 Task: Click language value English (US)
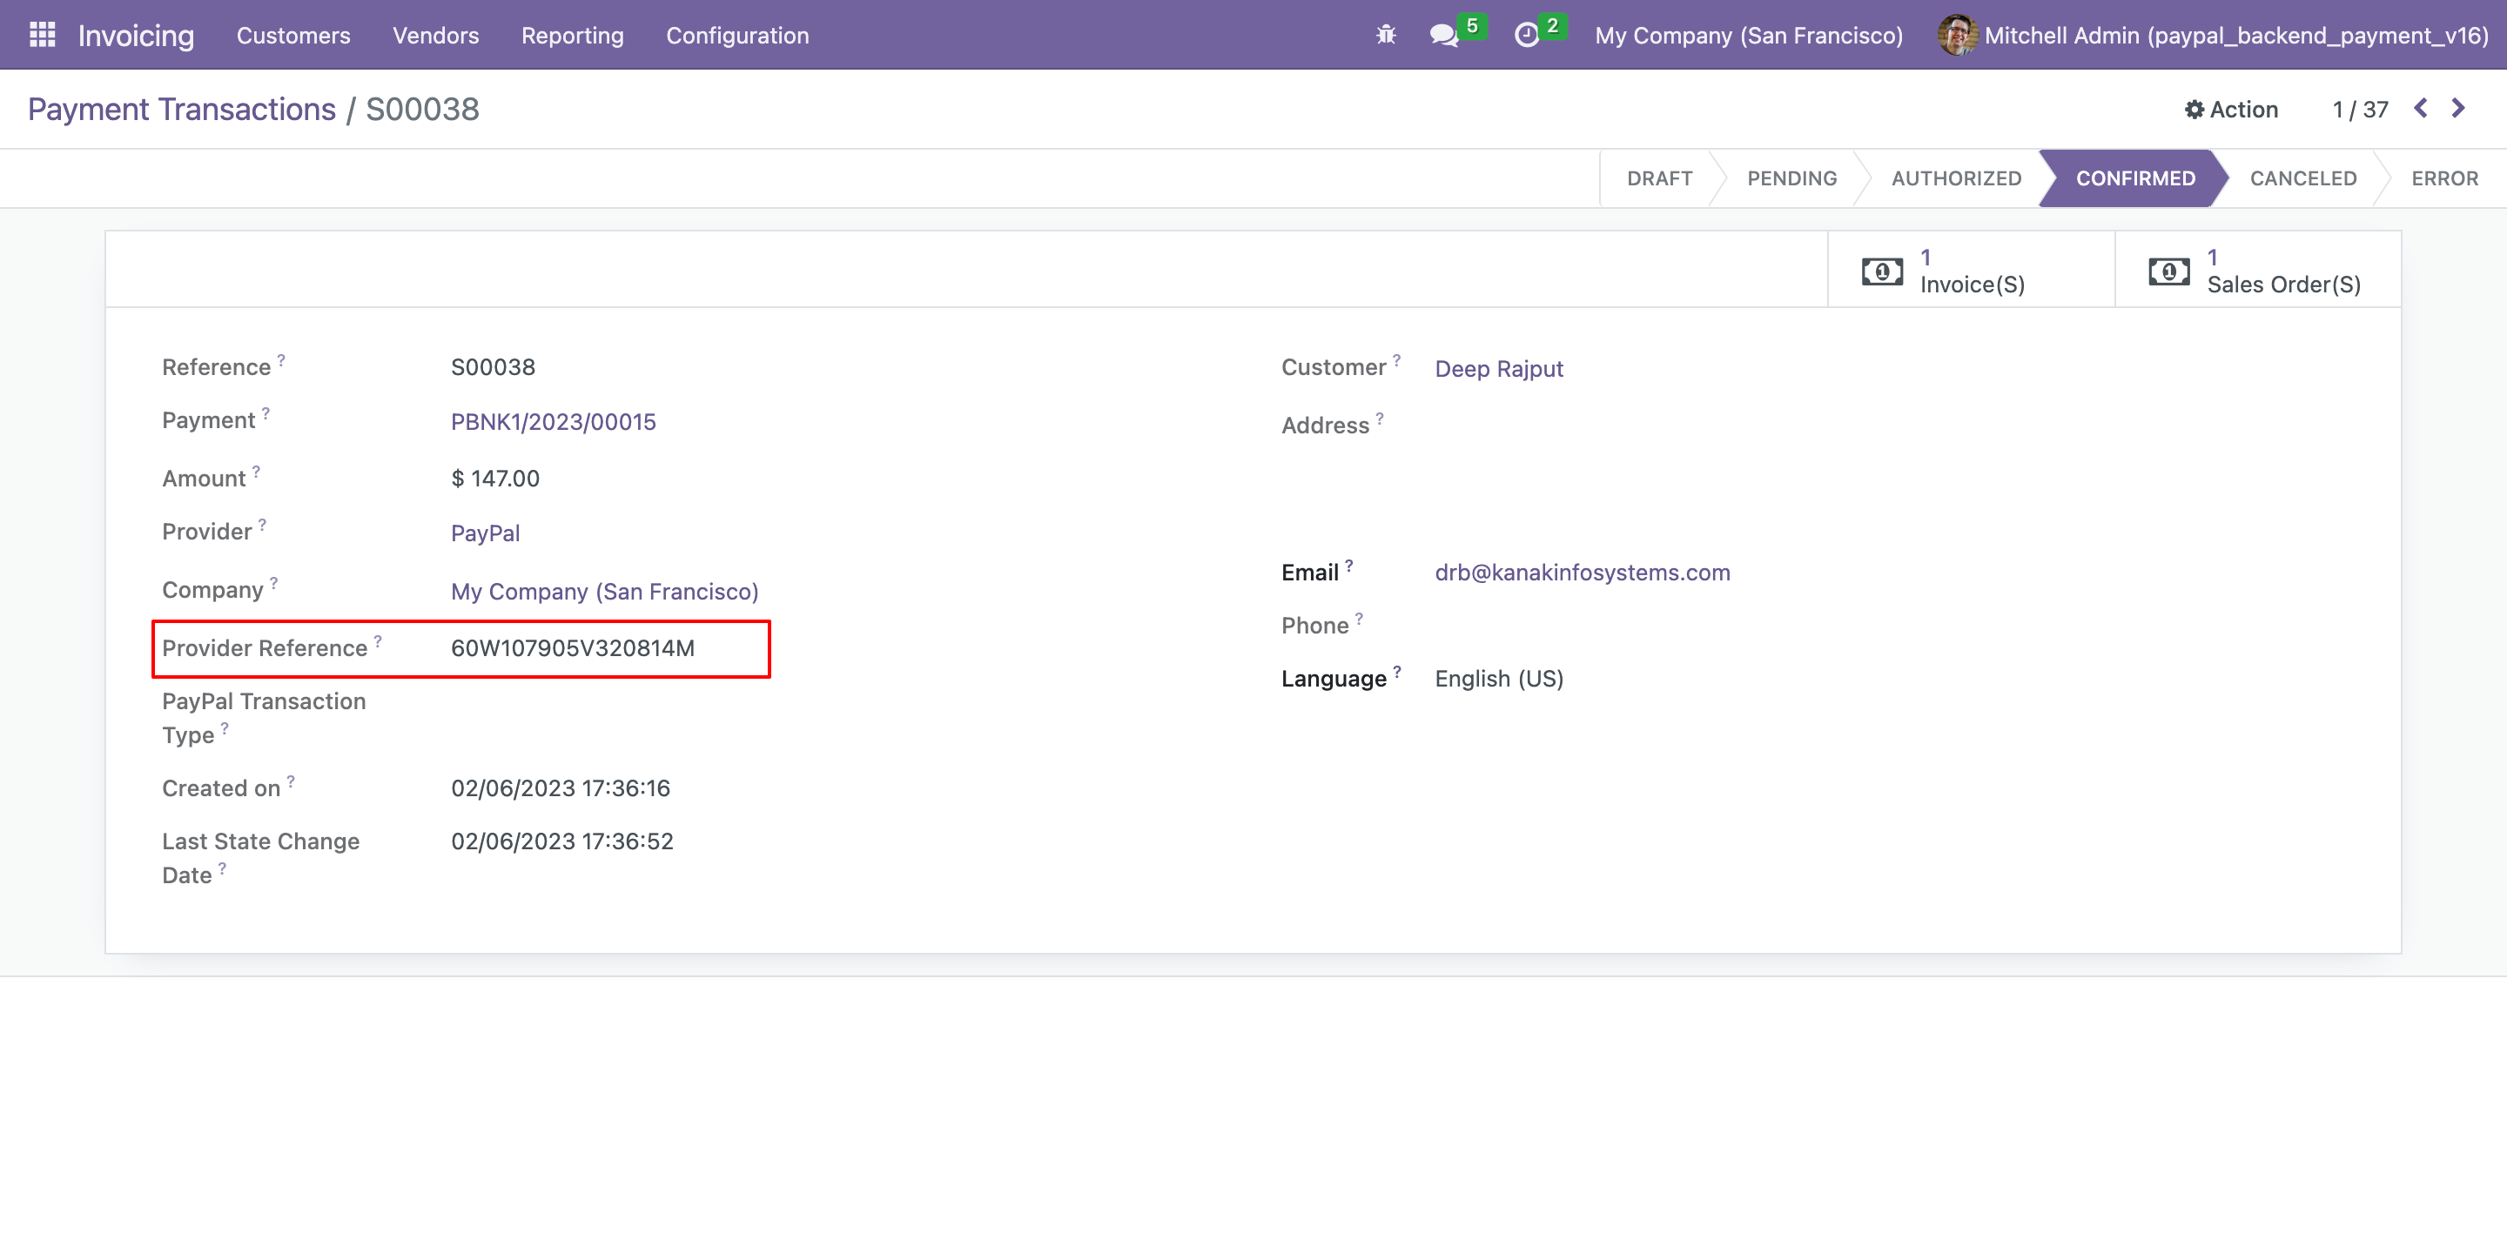pos(1499,678)
